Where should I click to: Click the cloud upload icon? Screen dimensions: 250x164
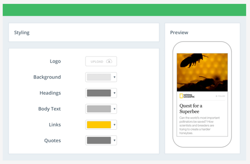pos(109,61)
